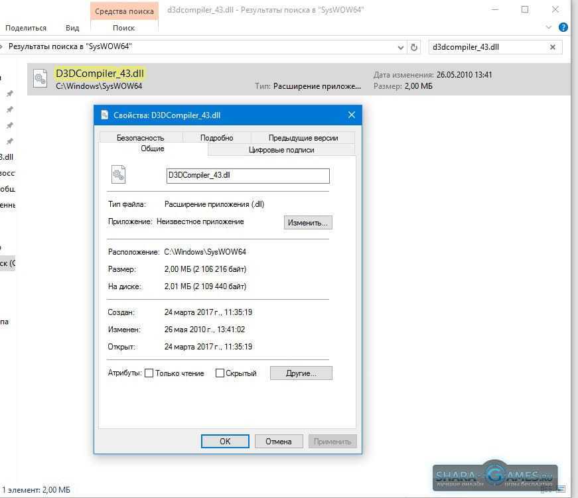
Task: Toggle the 'Скрытый' checkbox
Action: (x=220, y=373)
